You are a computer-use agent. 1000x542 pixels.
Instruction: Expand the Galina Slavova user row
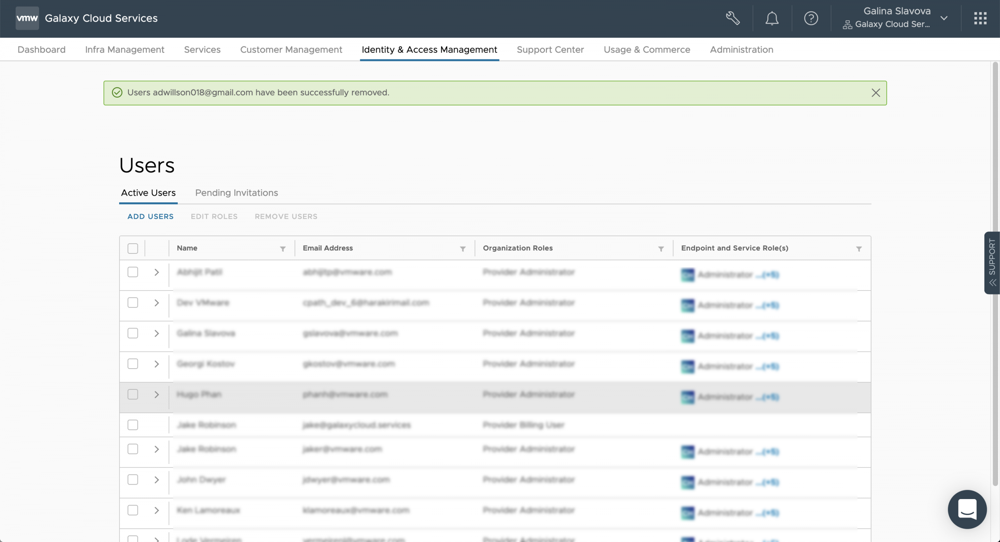click(157, 333)
